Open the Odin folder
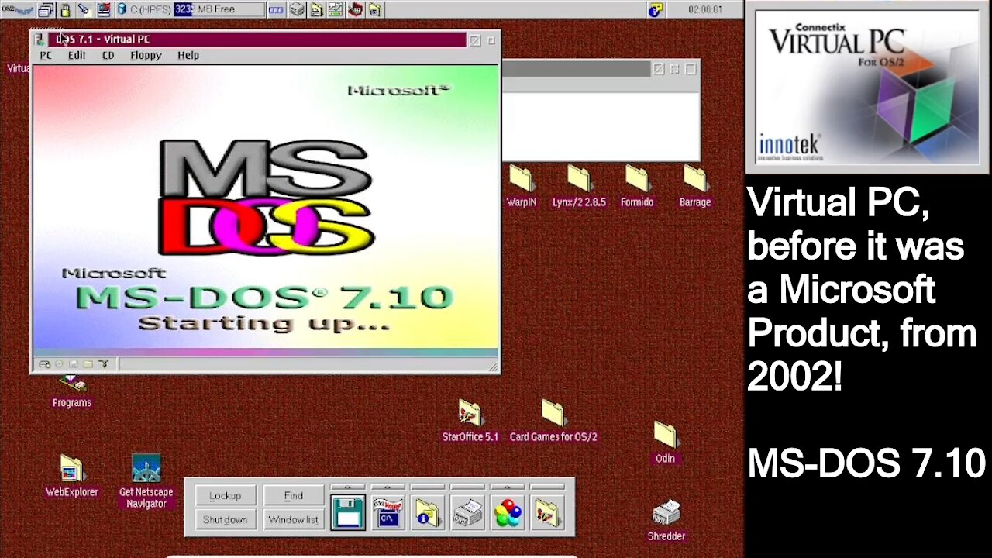992x558 pixels. pyautogui.click(x=665, y=443)
